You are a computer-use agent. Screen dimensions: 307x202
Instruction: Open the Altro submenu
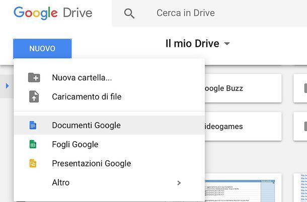pos(109,182)
